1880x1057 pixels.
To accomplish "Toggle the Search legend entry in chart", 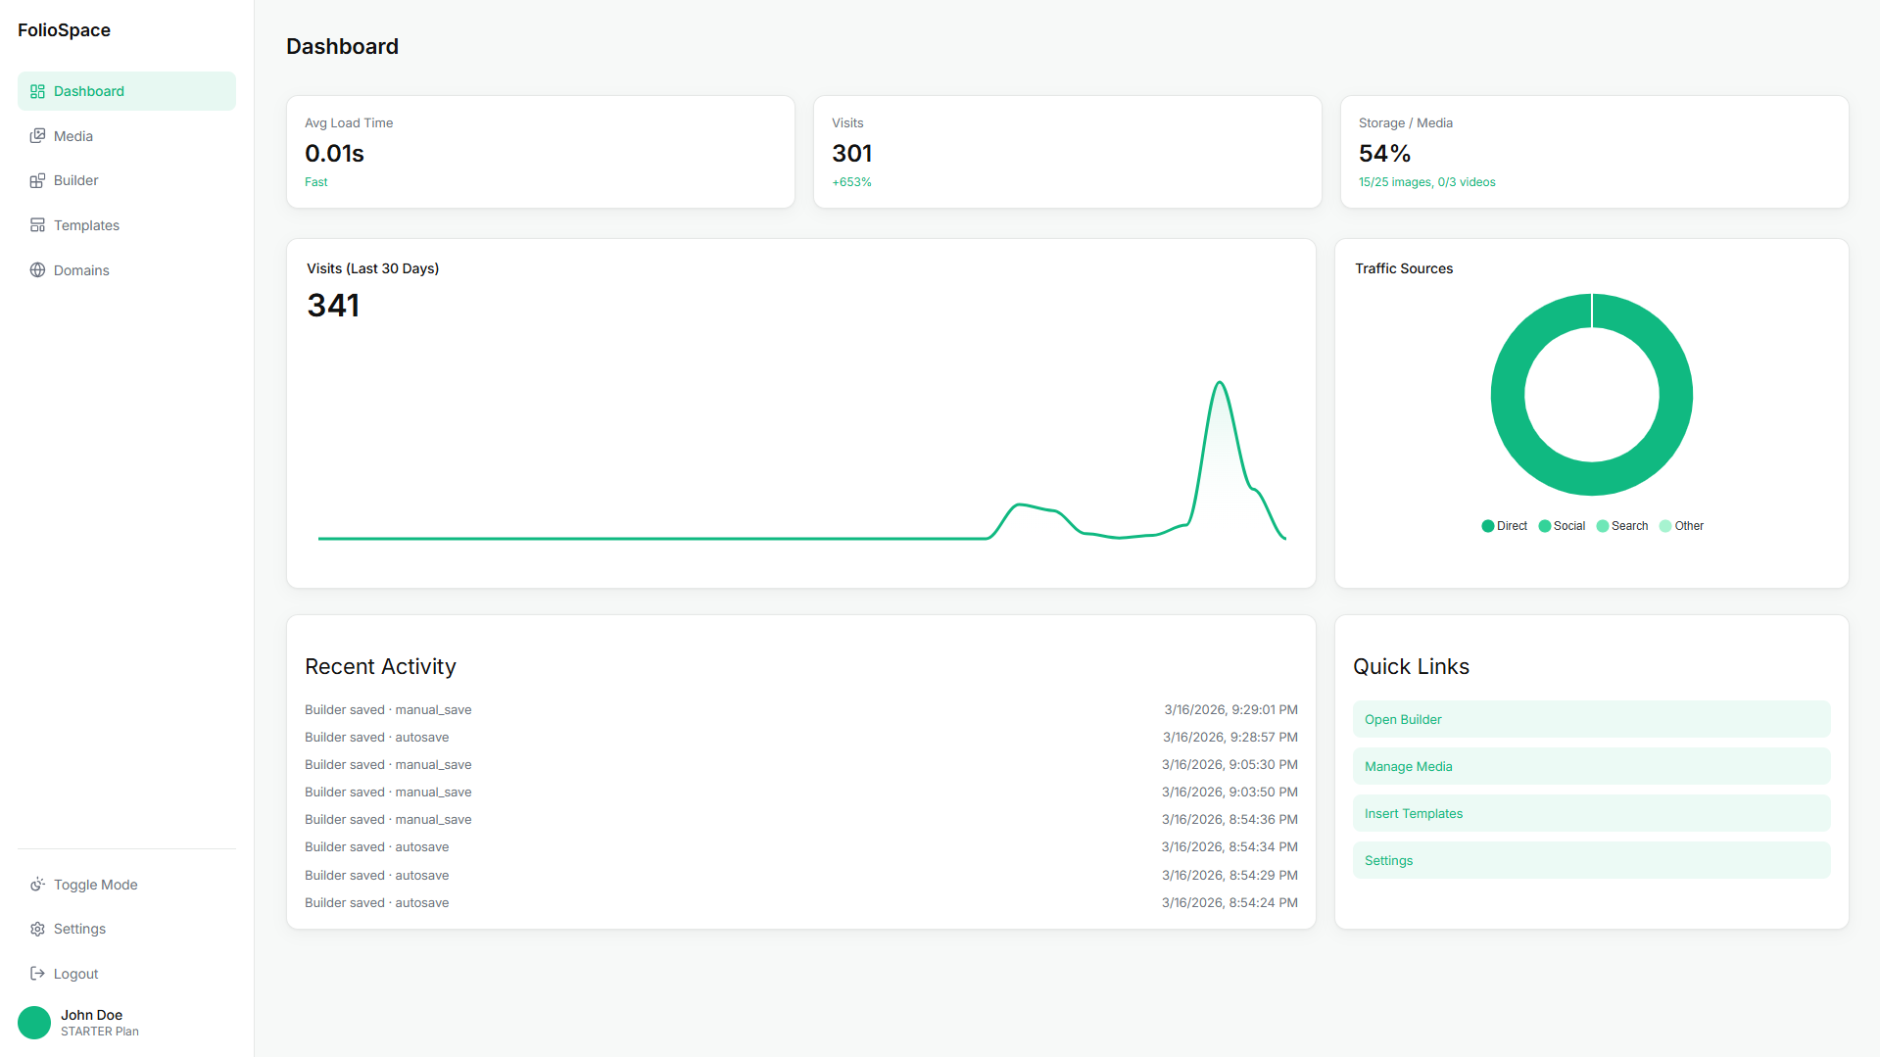I will [1621, 526].
